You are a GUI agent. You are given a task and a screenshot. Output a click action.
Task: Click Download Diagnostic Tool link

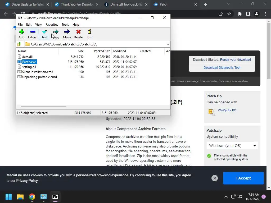(222, 67)
